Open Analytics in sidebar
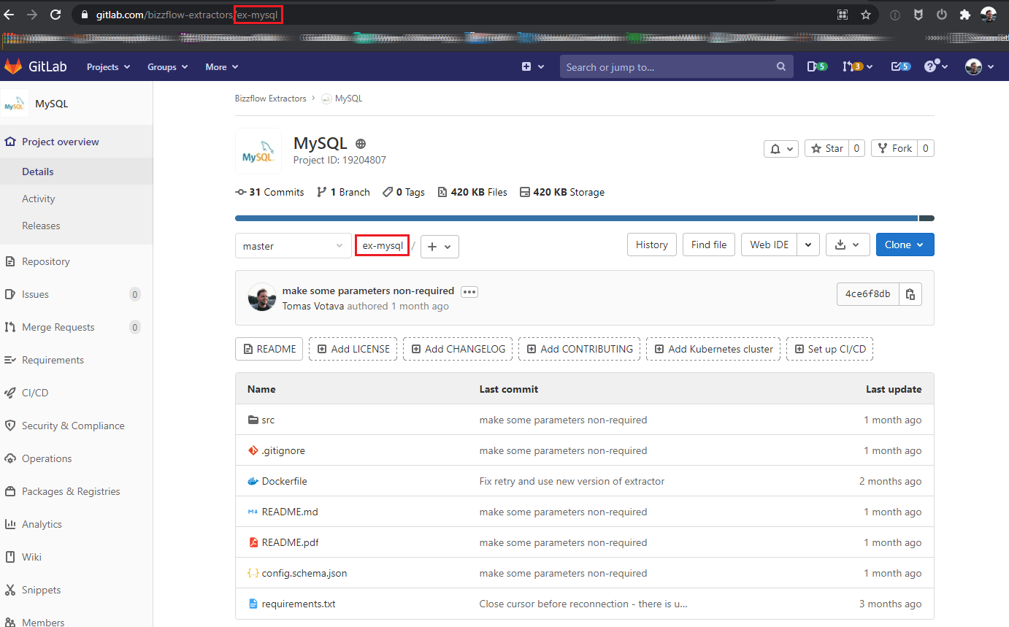1009x627 pixels. (77, 524)
